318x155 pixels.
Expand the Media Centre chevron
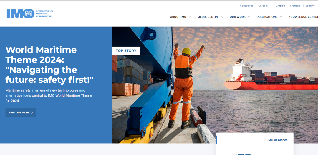222,17
